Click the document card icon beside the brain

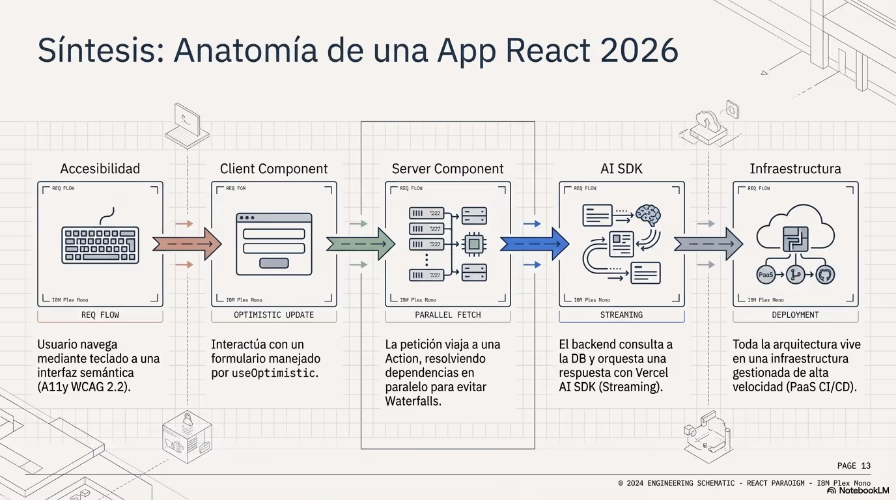click(597, 215)
